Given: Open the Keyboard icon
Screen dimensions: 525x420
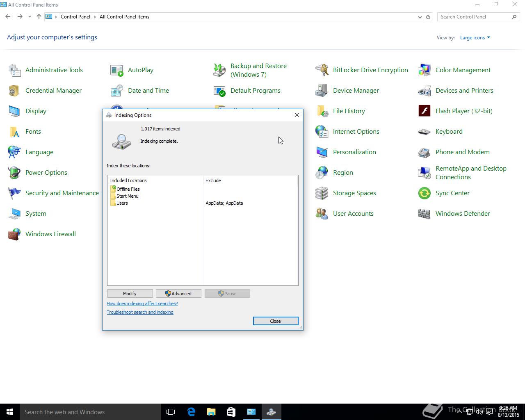Looking at the screenshot, I should (425, 132).
